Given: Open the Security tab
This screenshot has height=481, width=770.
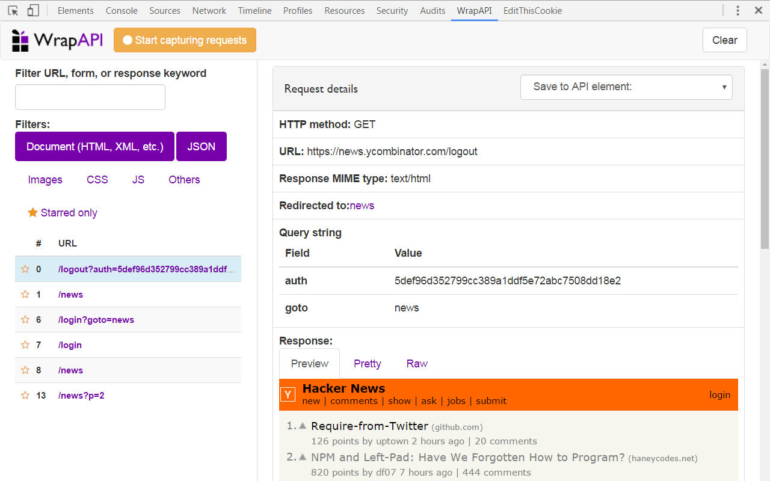Looking at the screenshot, I should [x=392, y=10].
